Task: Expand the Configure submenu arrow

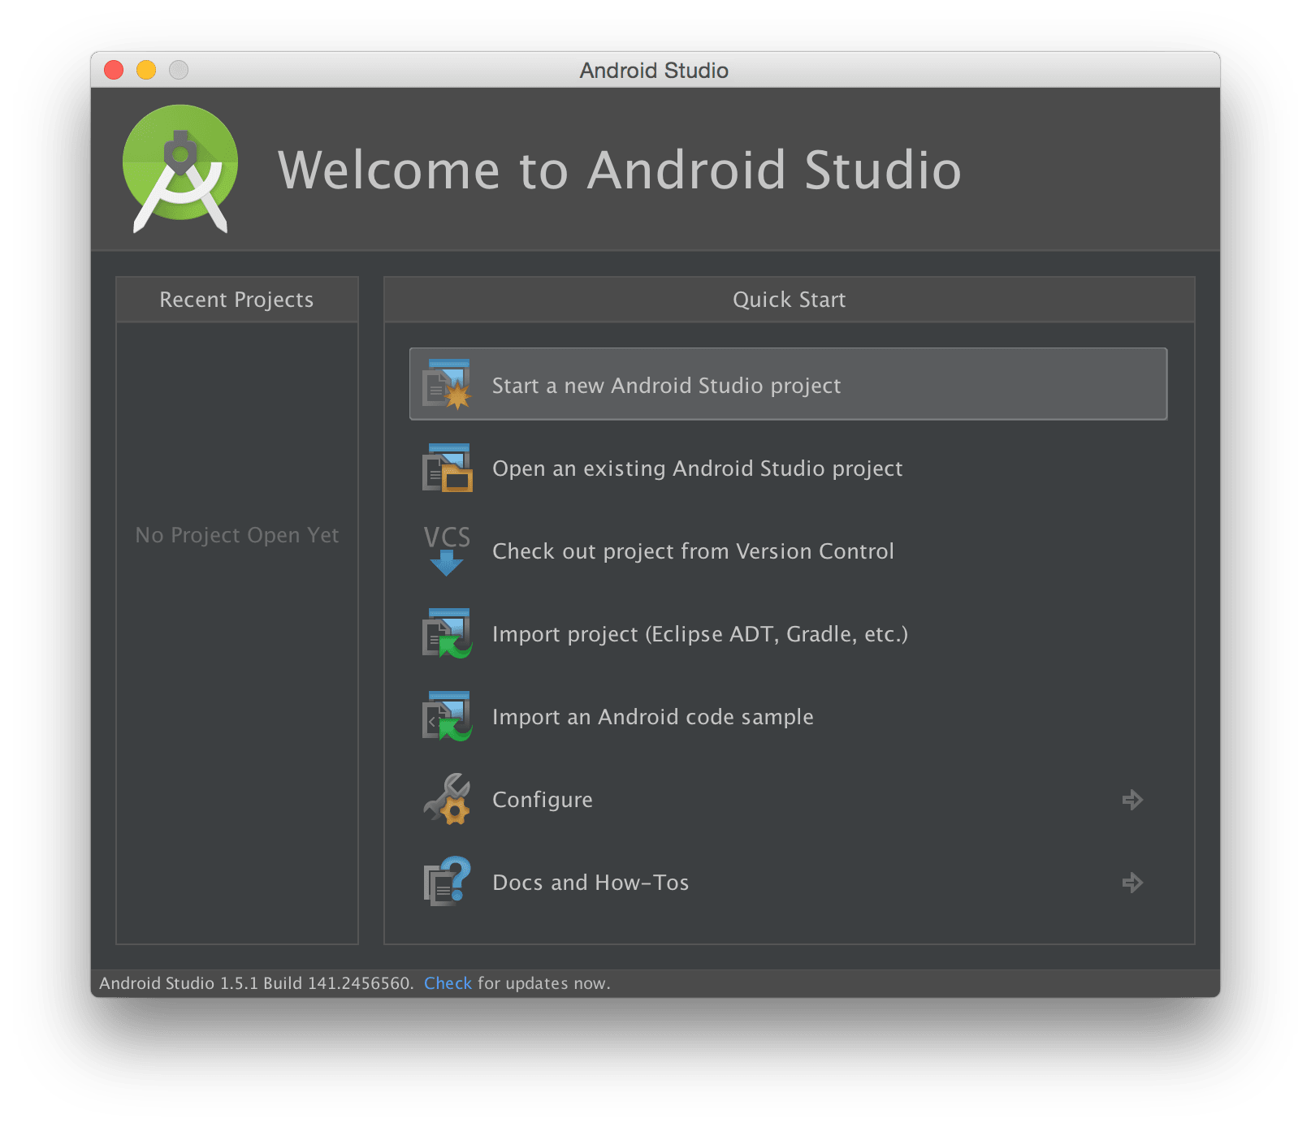Action: click(1132, 800)
